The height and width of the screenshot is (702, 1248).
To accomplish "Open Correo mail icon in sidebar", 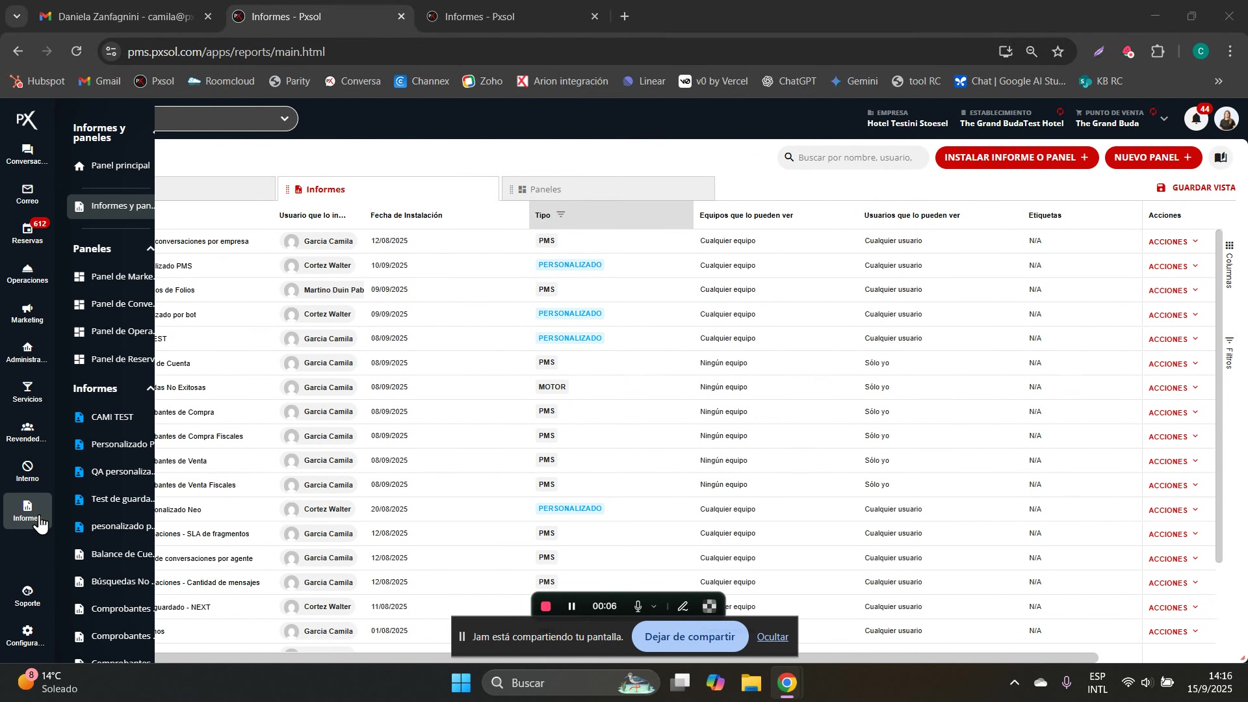I will click(27, 194).
